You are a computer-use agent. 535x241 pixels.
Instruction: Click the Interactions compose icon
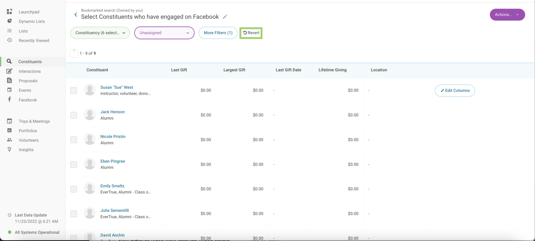click(9, 71)
